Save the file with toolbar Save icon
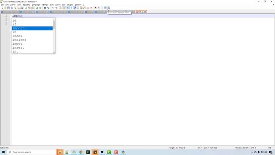 click(x=9, y=8)
